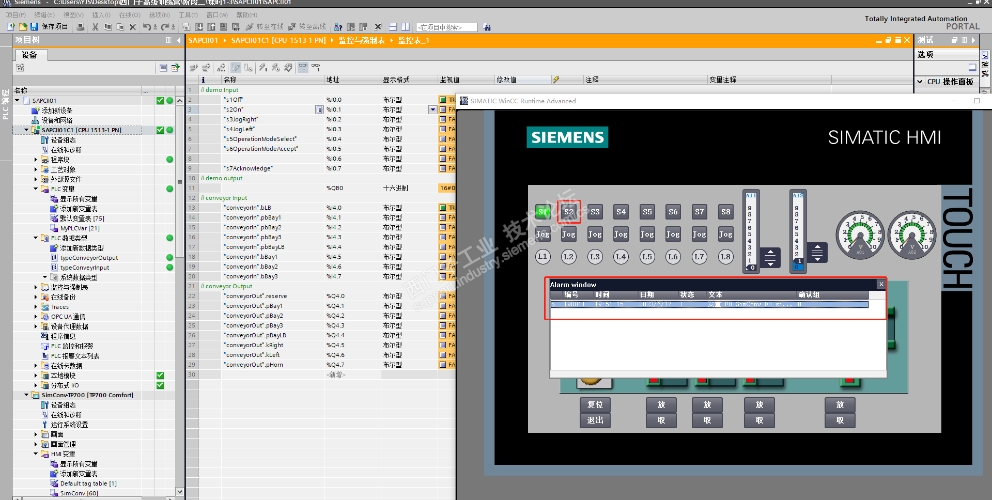Expand the 程序块 tree node
Image resolution: width=992 pixels, height=500 pixels.
coord(36,160)
